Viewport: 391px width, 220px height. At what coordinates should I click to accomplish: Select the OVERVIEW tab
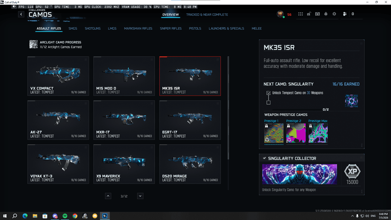tap(170, 14)
